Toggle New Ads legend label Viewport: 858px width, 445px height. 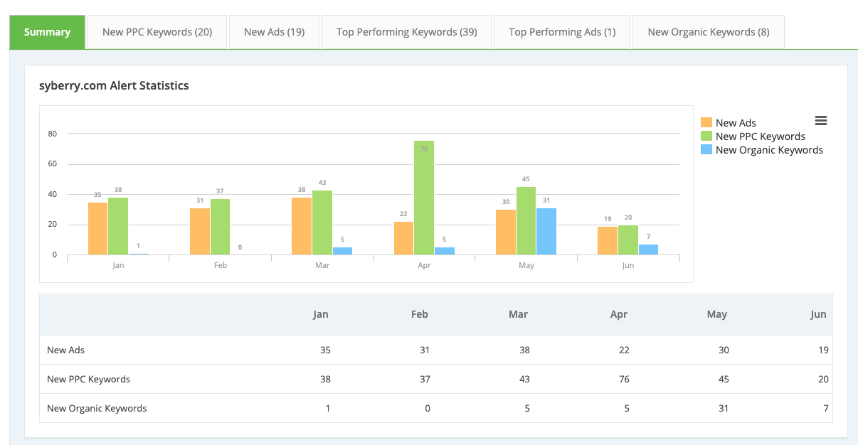tap(736, 123)
